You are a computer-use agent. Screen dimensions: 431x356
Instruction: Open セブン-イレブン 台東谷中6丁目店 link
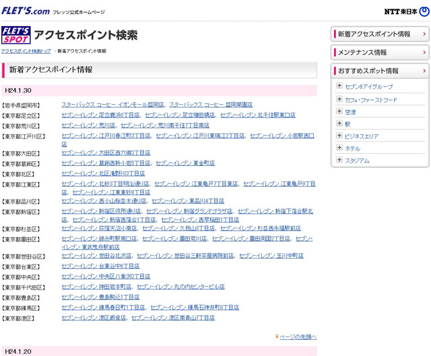[100, 266]
